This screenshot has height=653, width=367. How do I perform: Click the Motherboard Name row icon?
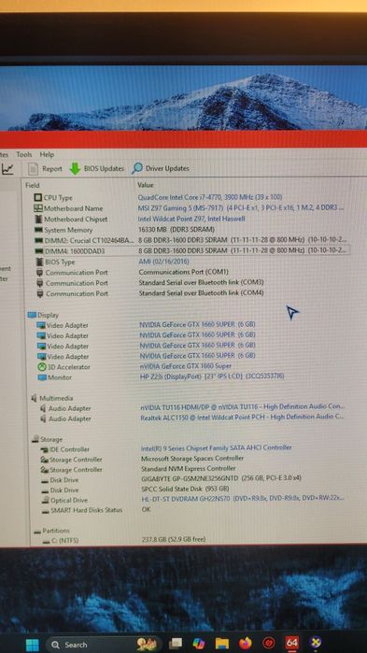(38, 207)
